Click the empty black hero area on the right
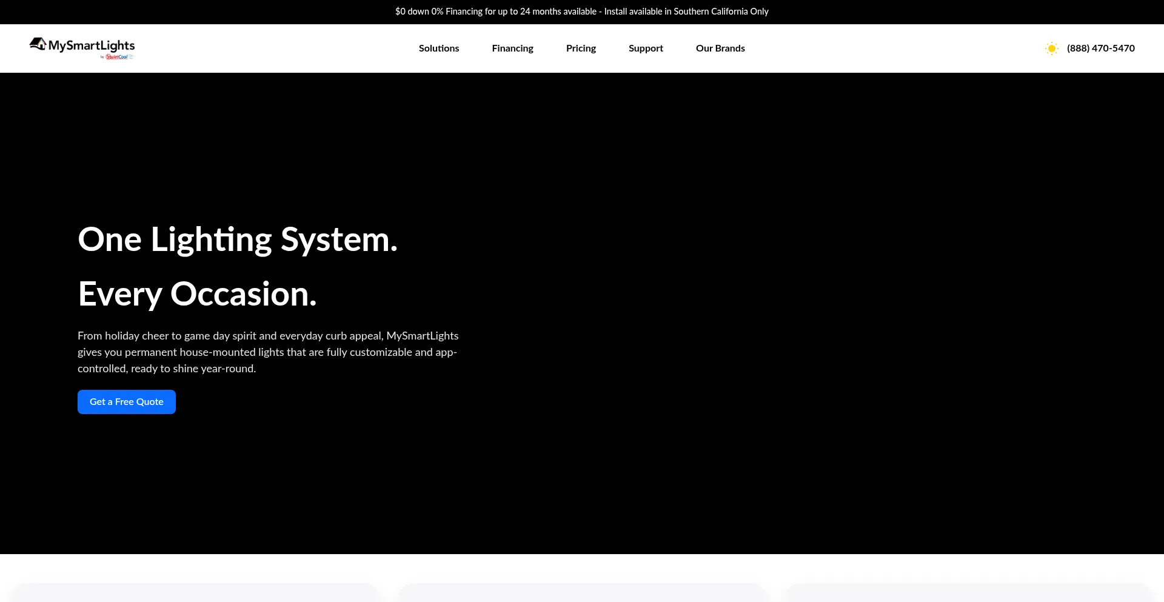Viewport: 1164px width, 602px height. pyautogui.click(x=849, y=303)
